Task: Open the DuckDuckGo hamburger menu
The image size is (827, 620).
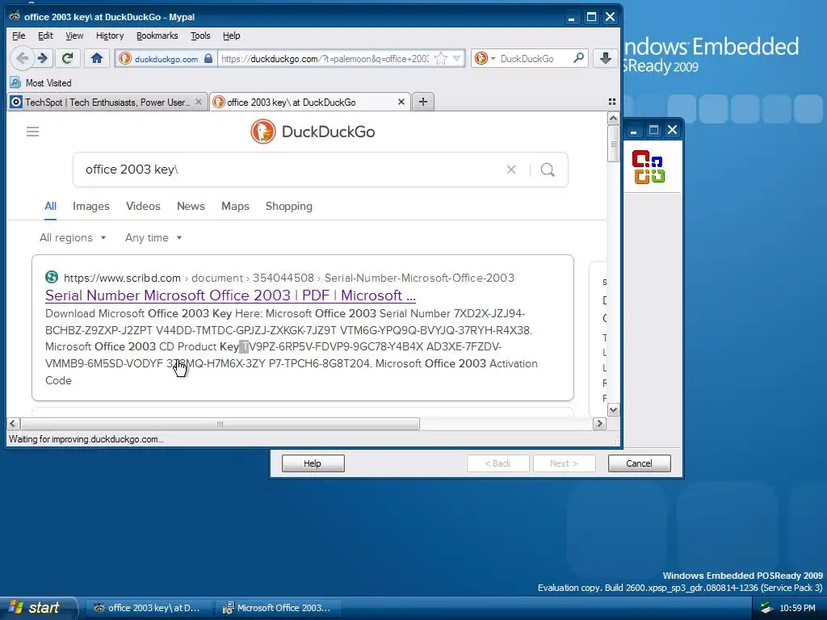Action: click(32, 132)
